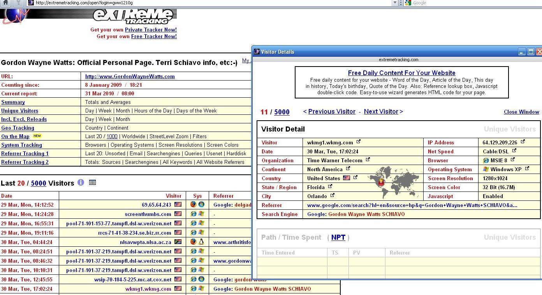Open Referrer Tracking 1 report
The image size is (542, 295).
[x=25, y=153]
